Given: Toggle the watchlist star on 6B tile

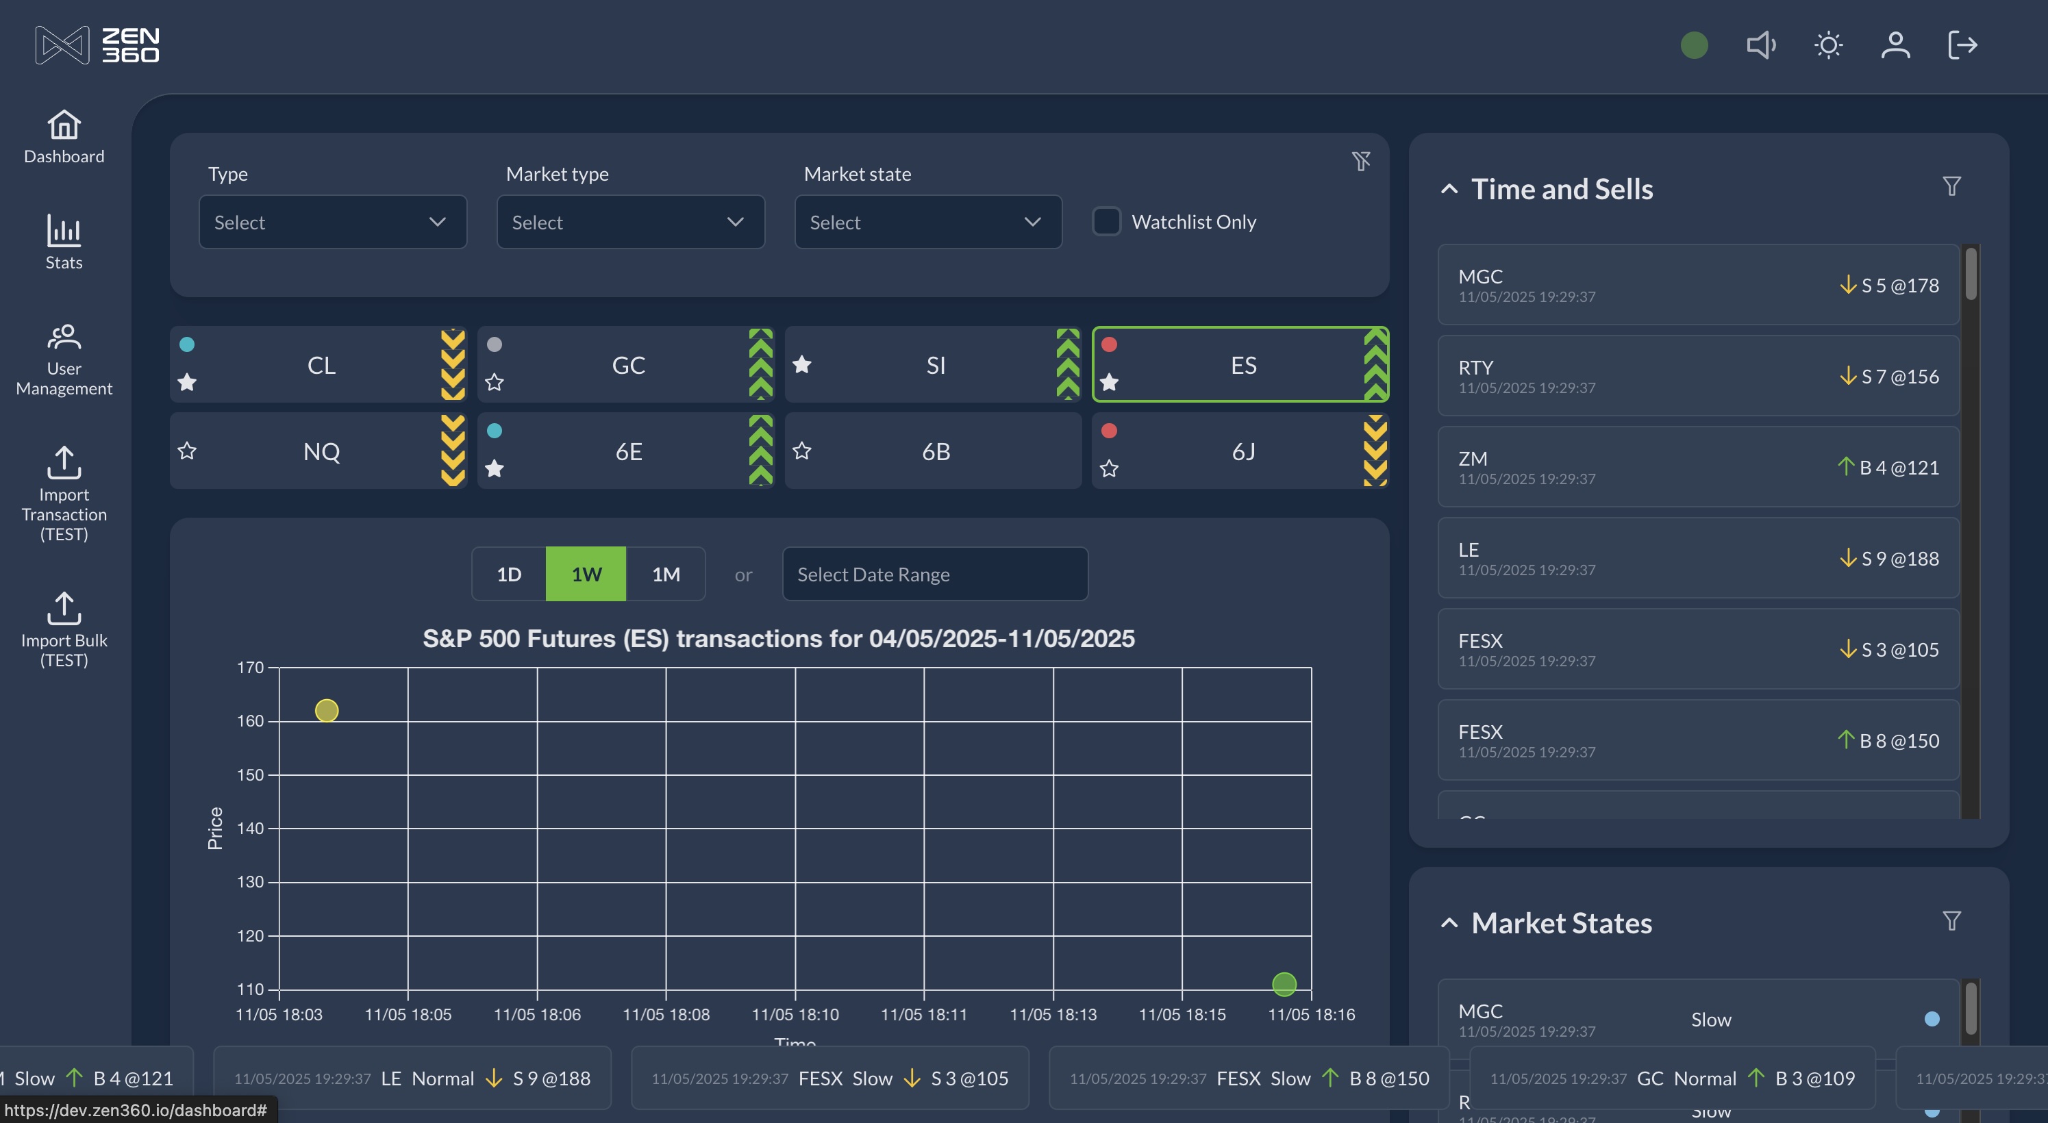Looking at the screenshot, I should coord(801,451).
